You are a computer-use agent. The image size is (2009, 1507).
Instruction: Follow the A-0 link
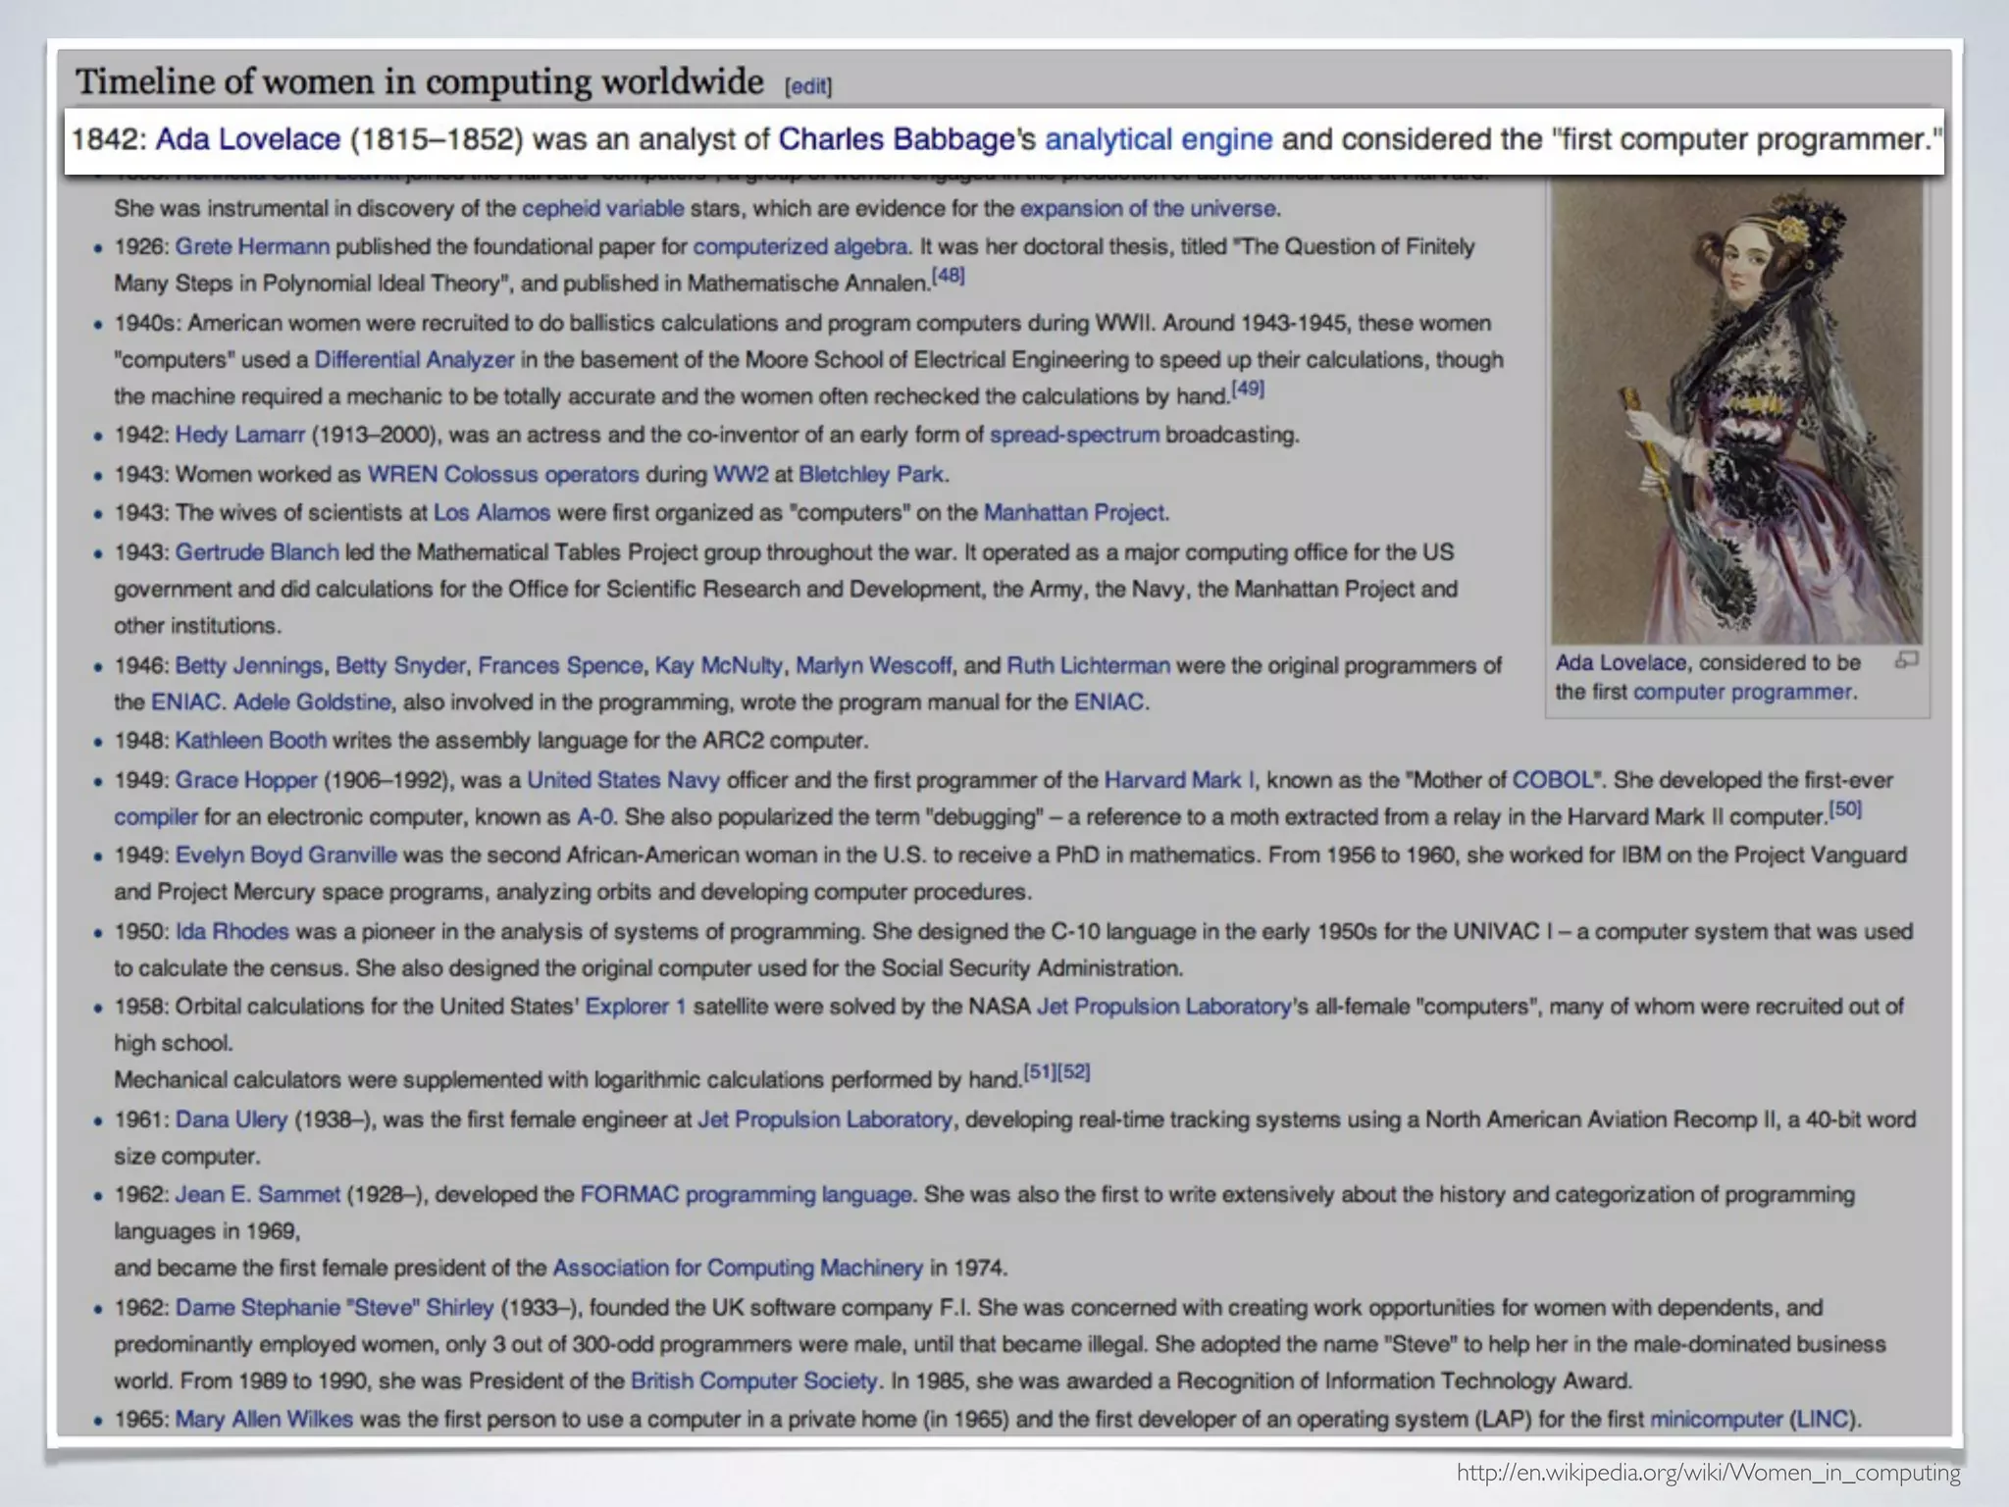pyautogui.click(x=594, y=817)
